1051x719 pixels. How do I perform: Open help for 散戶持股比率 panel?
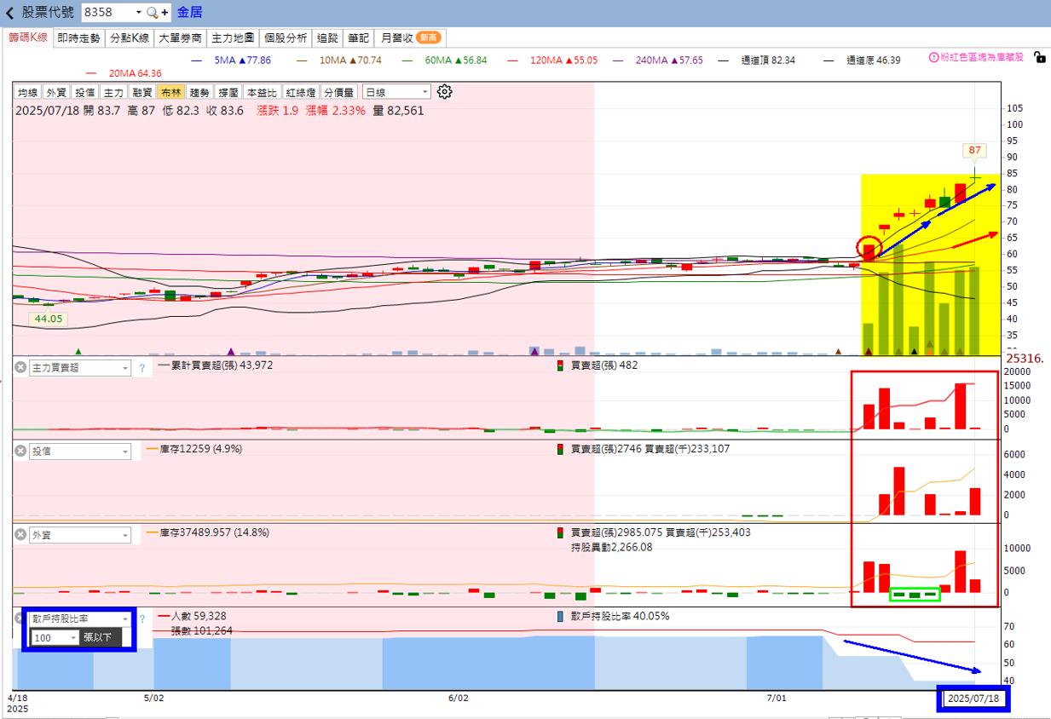pyautogui.click(x=142, y=618)
